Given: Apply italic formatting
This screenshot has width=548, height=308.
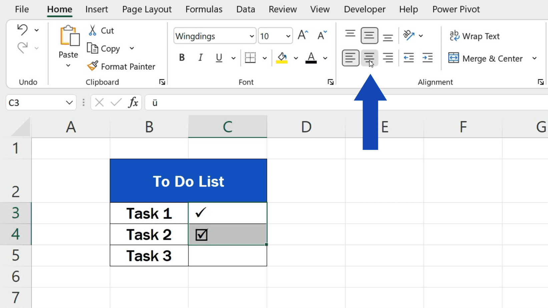Looking at the screenshot, I should 200,57.
